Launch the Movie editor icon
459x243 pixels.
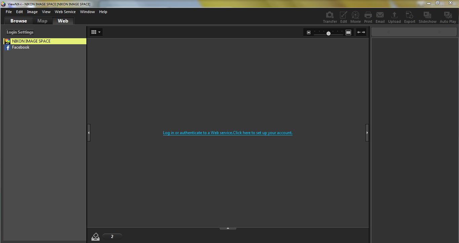[x=355, y=17]
